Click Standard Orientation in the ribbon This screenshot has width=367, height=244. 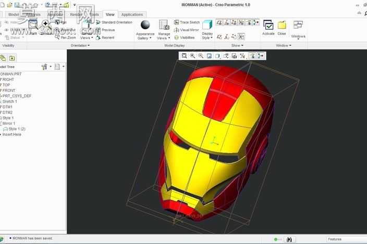click(x=114, y=22)
